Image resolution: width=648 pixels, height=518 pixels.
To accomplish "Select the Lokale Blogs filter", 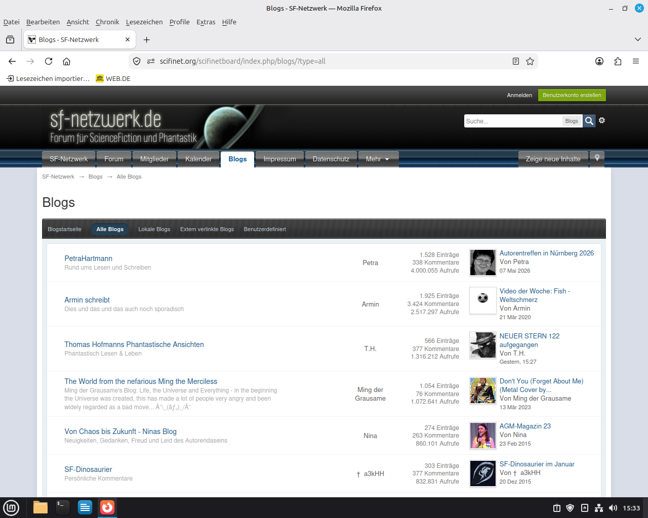I will click(154, 229).
